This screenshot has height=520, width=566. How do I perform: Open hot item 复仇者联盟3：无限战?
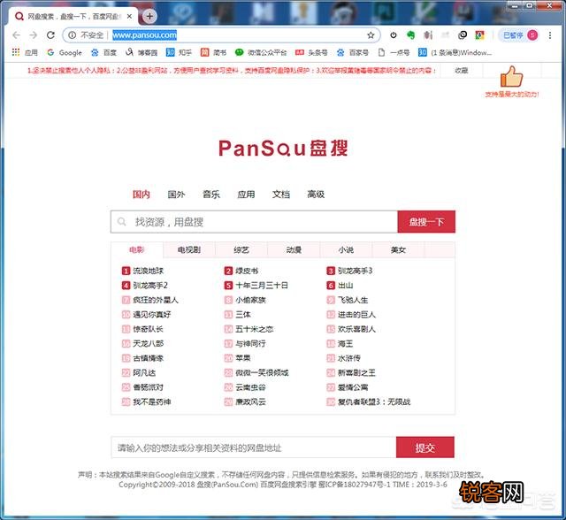[374, 401]
